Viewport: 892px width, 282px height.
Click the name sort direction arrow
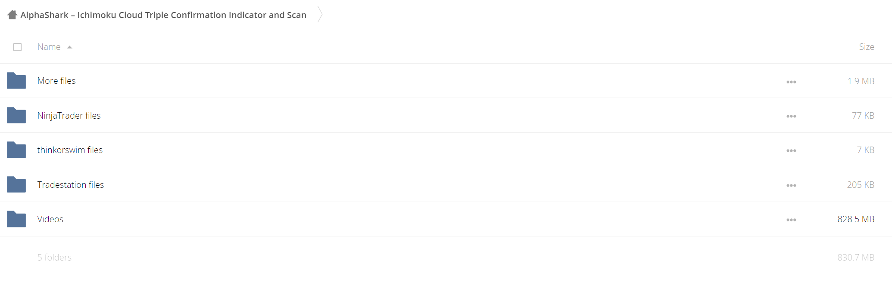point(69,47)
